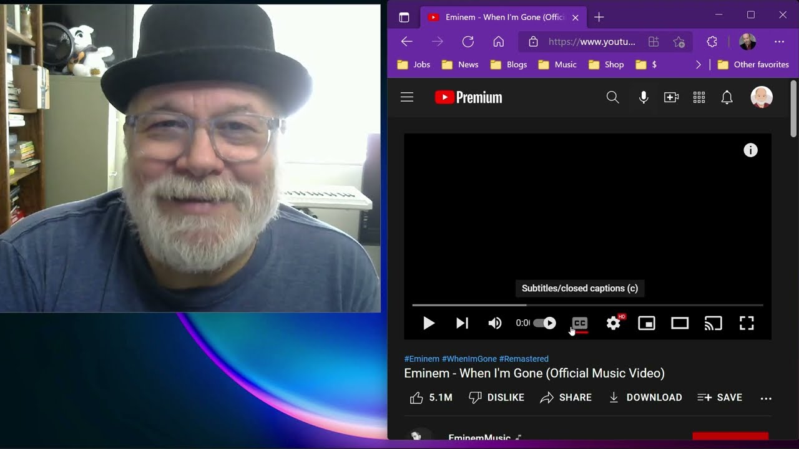Like the video with 5.1M likes
This screenshot has height=449, width=799.
(431, 397)
